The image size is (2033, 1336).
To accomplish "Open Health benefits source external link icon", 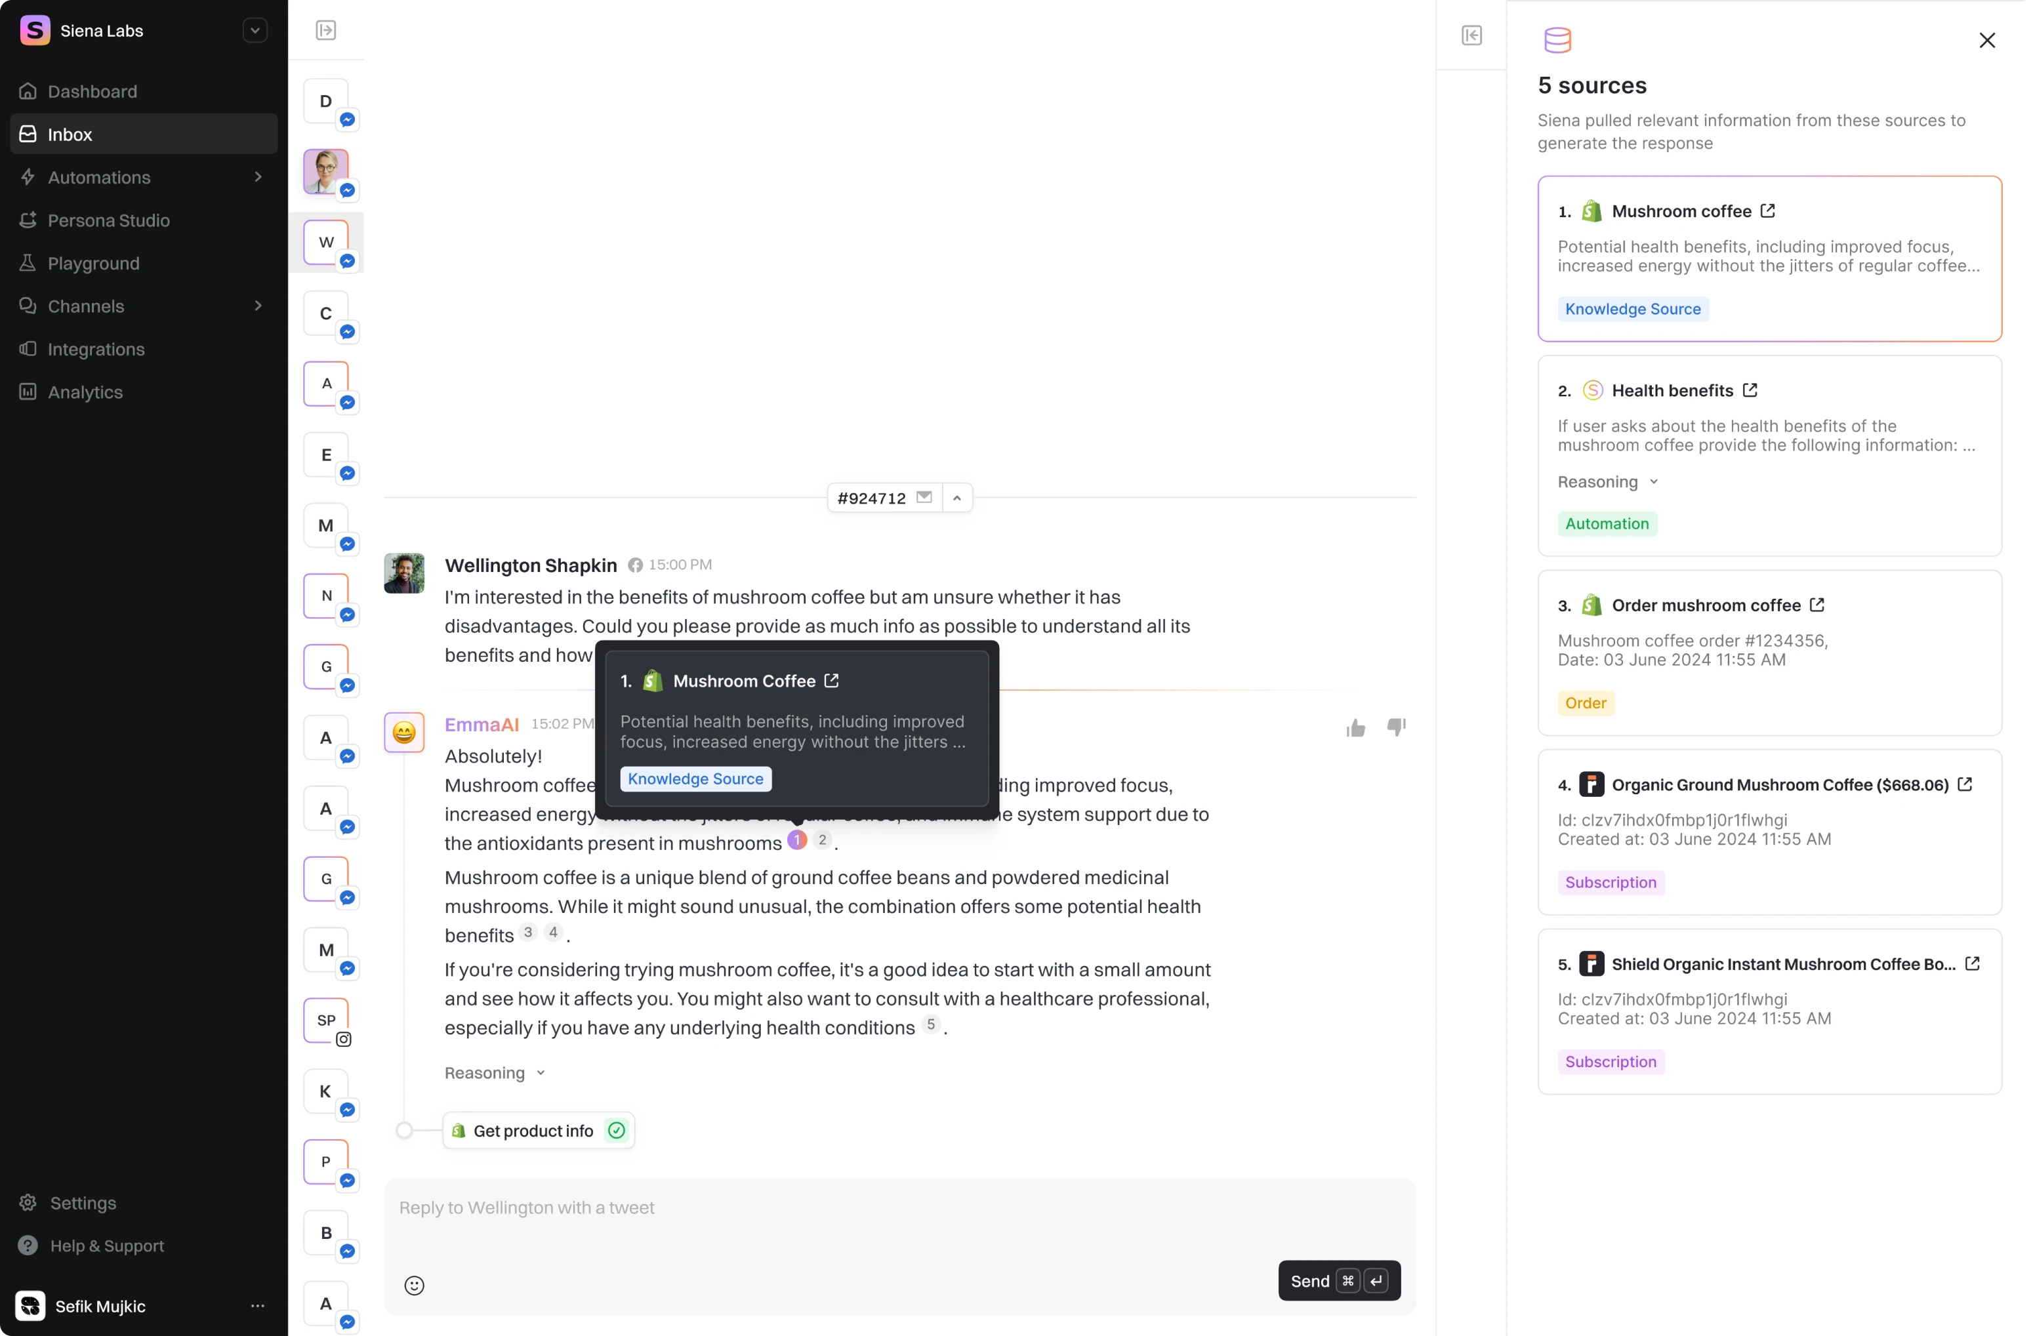I will point(1750,390).
